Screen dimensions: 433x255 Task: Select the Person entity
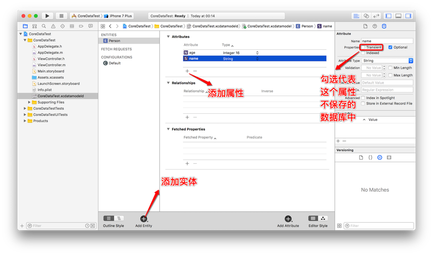pos(129,41)
